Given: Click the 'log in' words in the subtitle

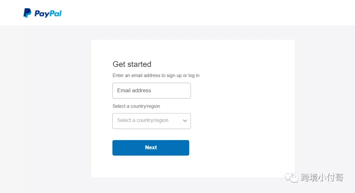Looking at the screenshot, I should [x=194, y=75].
